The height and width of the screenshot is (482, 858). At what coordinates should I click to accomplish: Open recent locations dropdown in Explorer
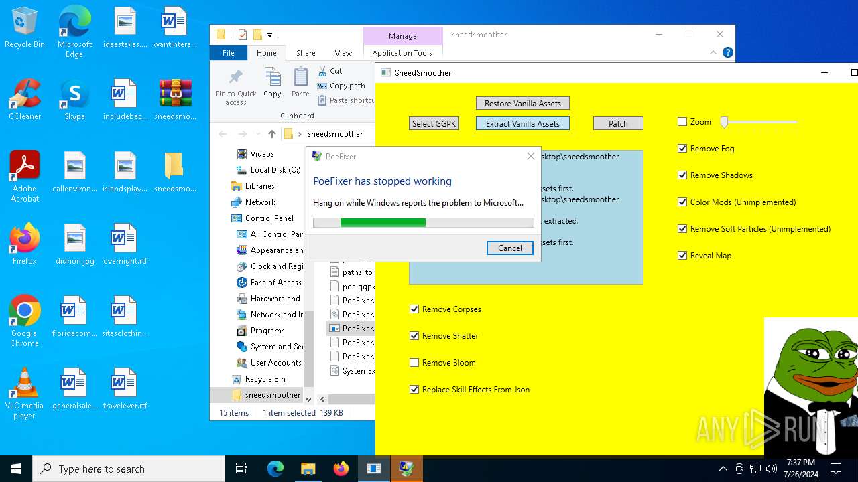point(258,134)
